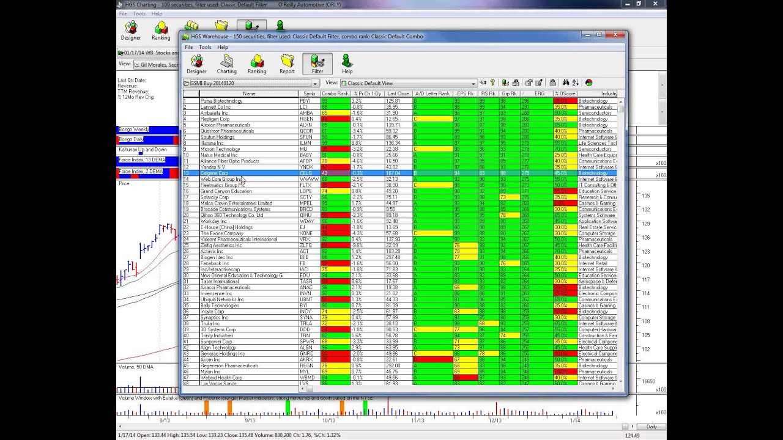Open the Help menu in HGS Charting window
This screenshot has width=783, height=440.
tap(157, 13)
